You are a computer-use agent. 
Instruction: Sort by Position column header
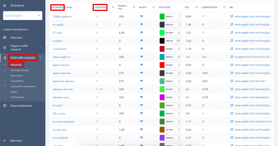(100, 7)
